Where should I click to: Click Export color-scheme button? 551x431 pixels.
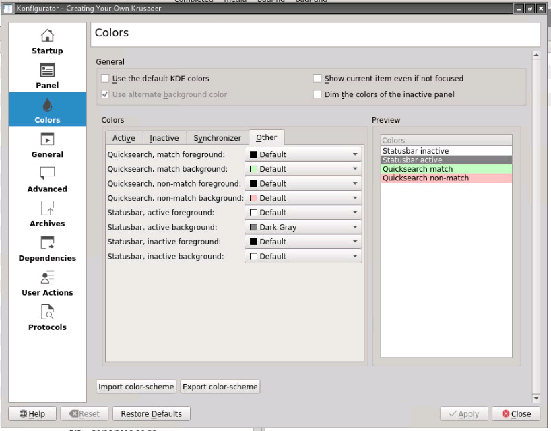point(220,387)
